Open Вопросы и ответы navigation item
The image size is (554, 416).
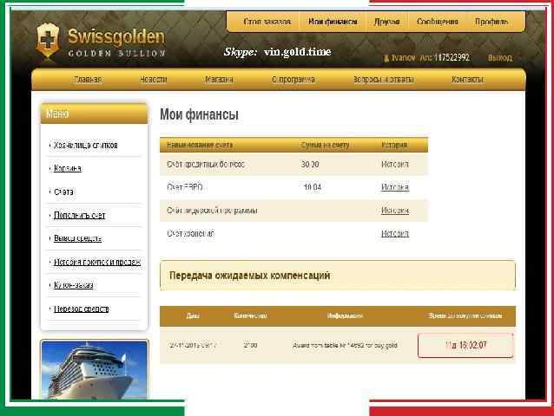[383, 80]
